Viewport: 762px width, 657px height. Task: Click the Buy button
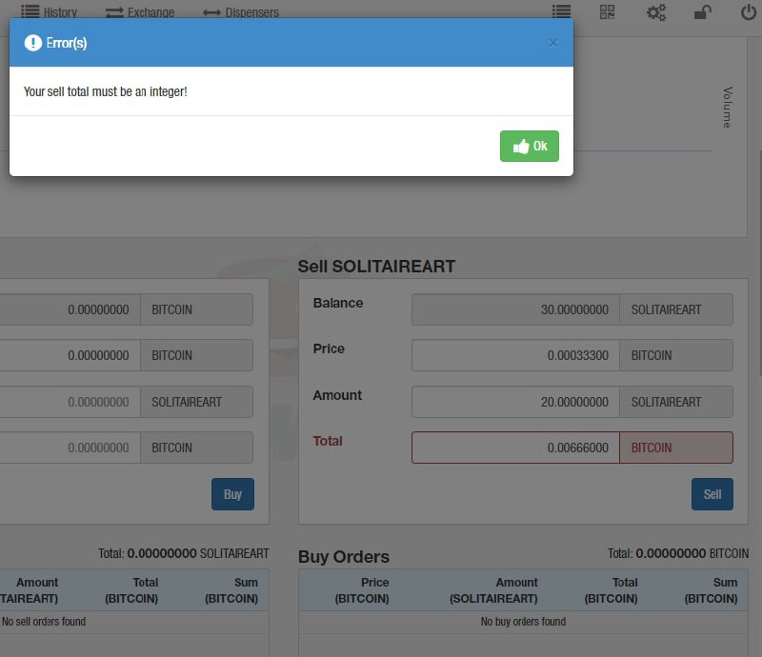tap(232, 494)
